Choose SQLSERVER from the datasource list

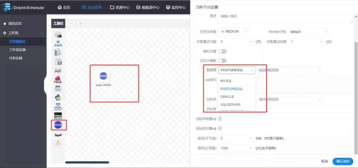click(237, 105)
